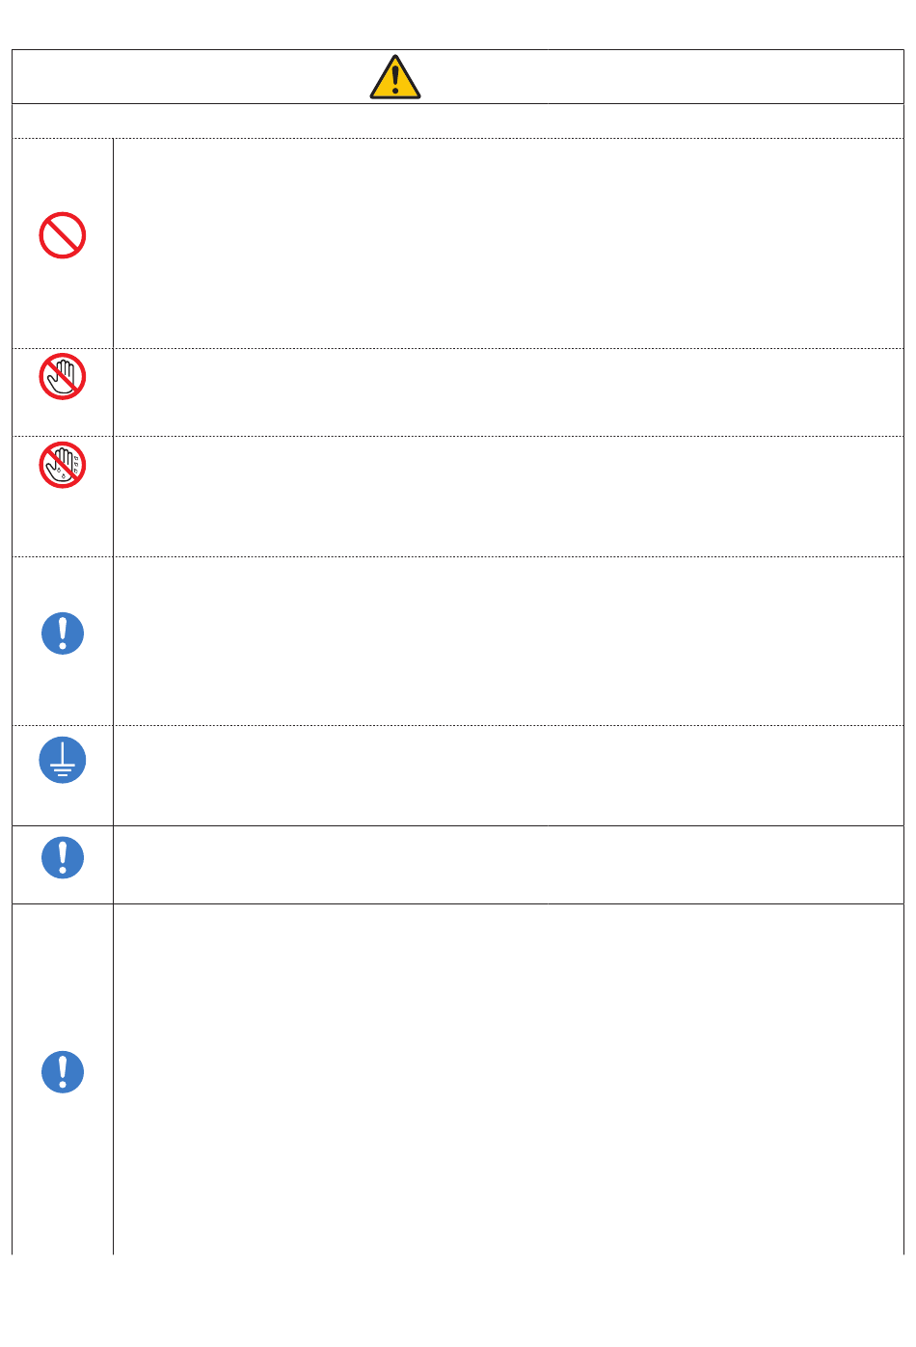Click the blank cell beside the no-touch hand
Screen dimensions: 916x1347
[x=508, y=392]
